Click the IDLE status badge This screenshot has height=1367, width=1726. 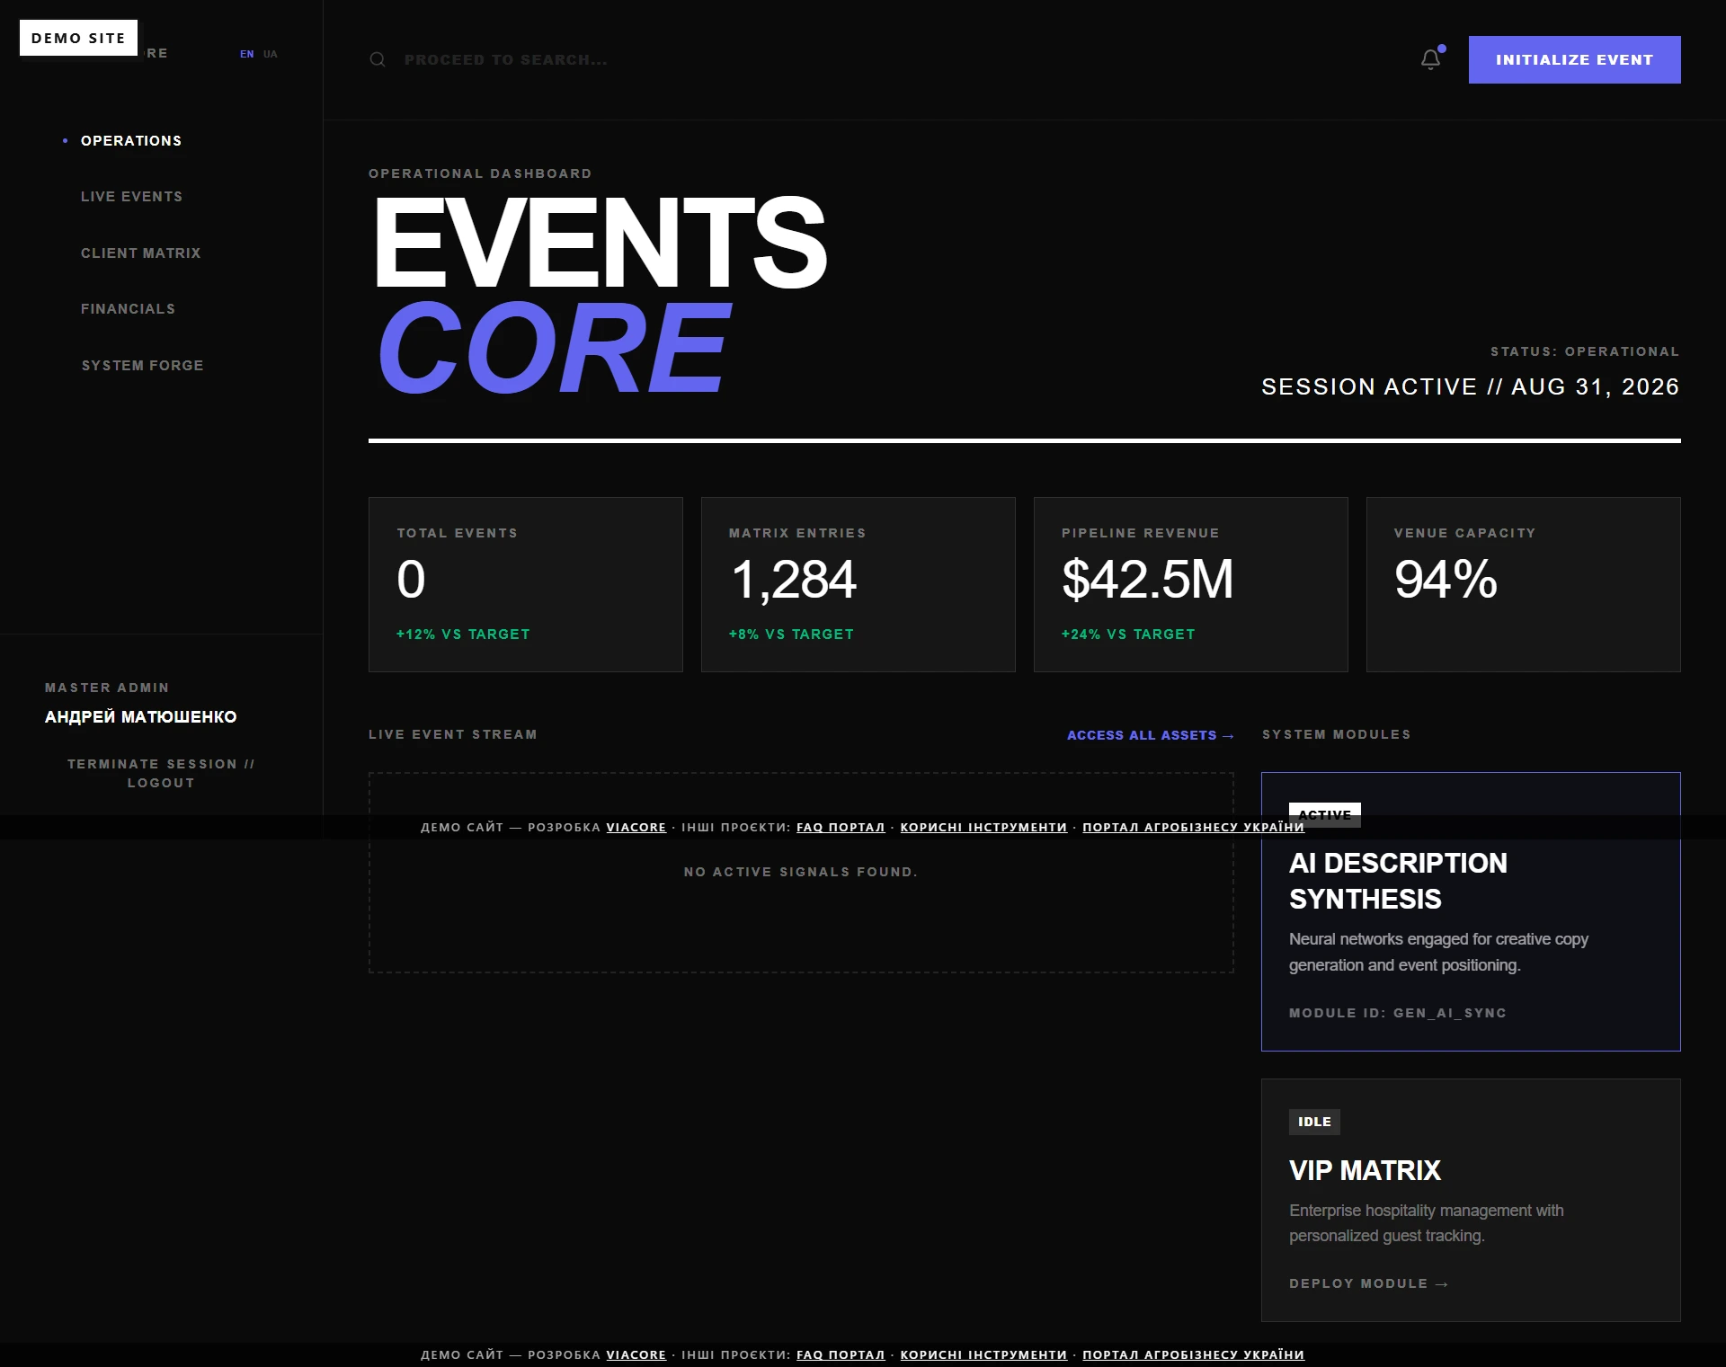pyautogui.click(x=1314, y=1122)
